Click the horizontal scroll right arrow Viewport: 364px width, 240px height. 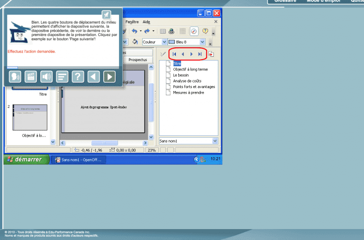click(x=145, y=143)
